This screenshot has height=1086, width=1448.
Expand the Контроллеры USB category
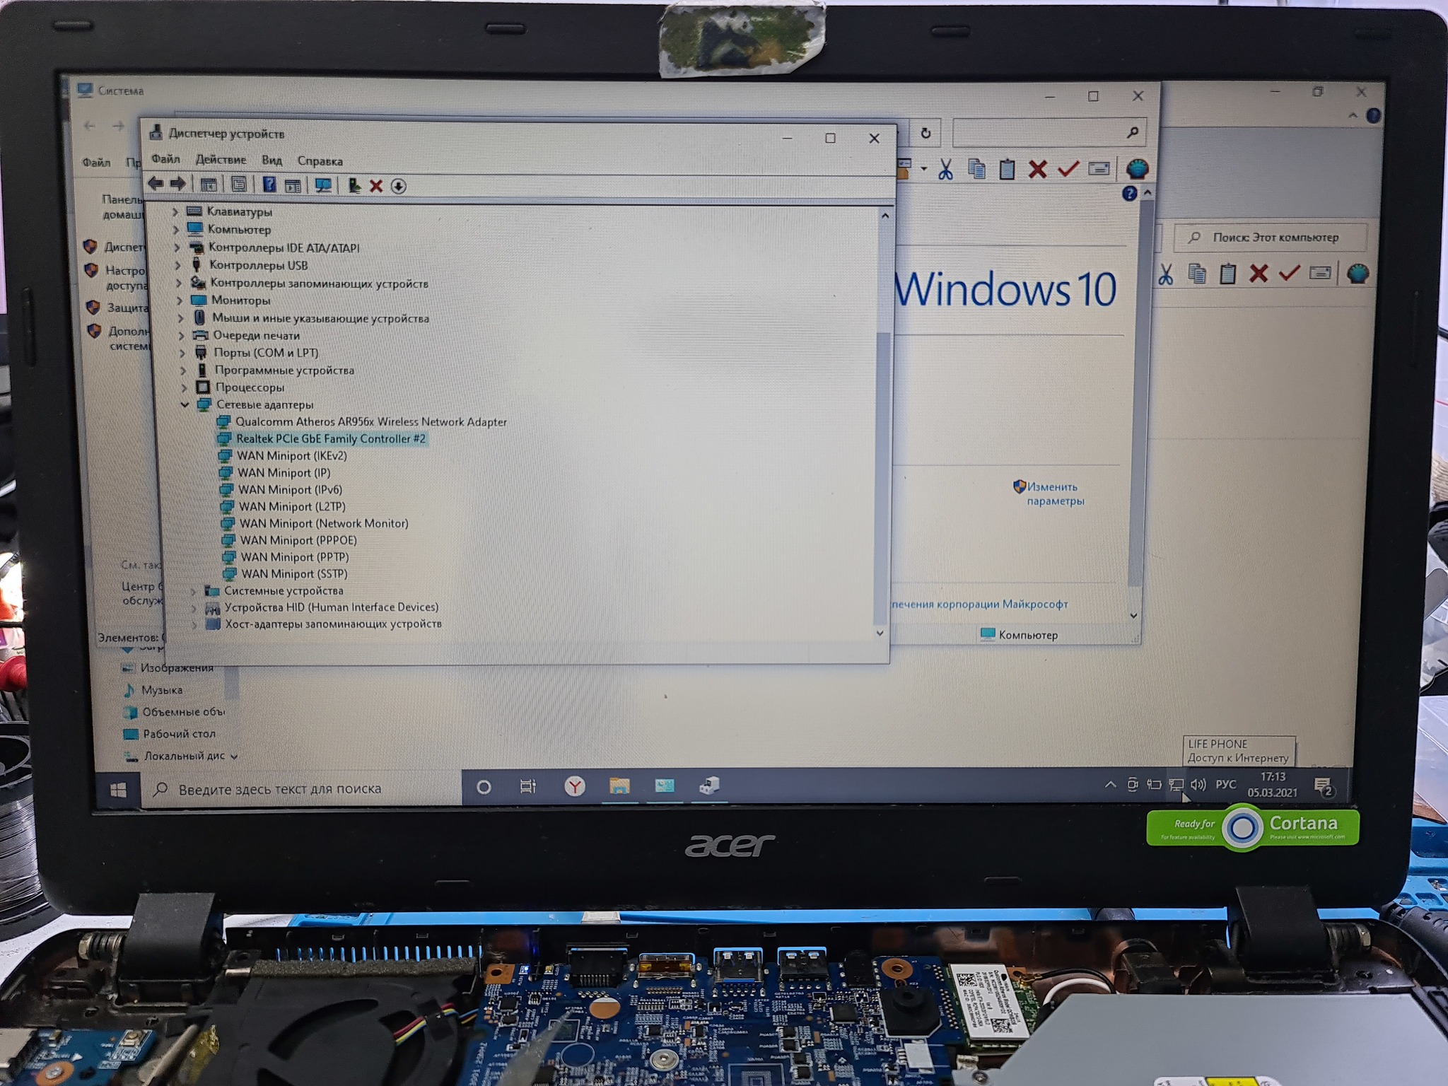click(177, 265)
